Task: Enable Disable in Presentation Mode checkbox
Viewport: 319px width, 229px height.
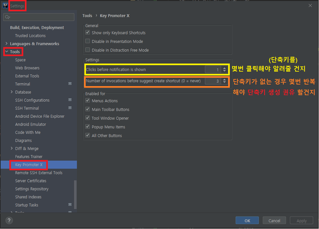Action: click(88, 41)
